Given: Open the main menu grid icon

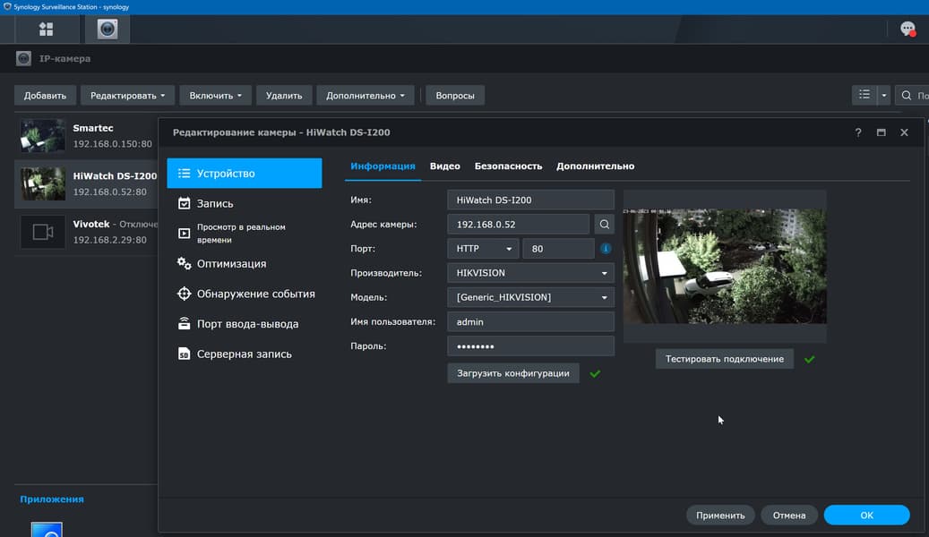Looking at the screenshot, I should 46,30.
